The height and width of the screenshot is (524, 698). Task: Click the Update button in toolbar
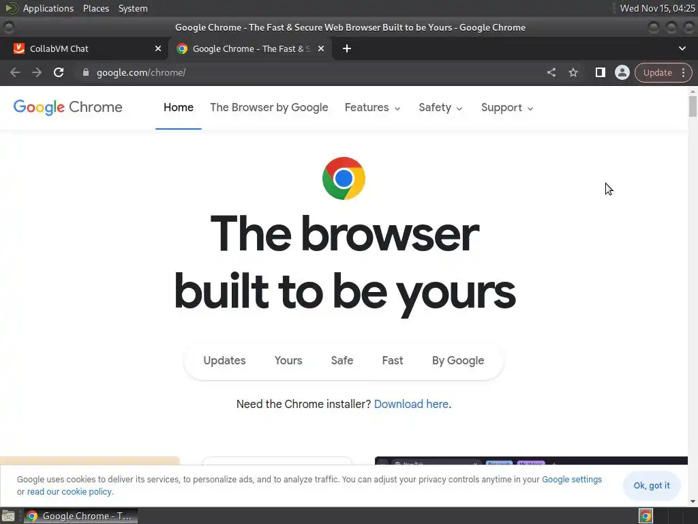pos(658,72)
